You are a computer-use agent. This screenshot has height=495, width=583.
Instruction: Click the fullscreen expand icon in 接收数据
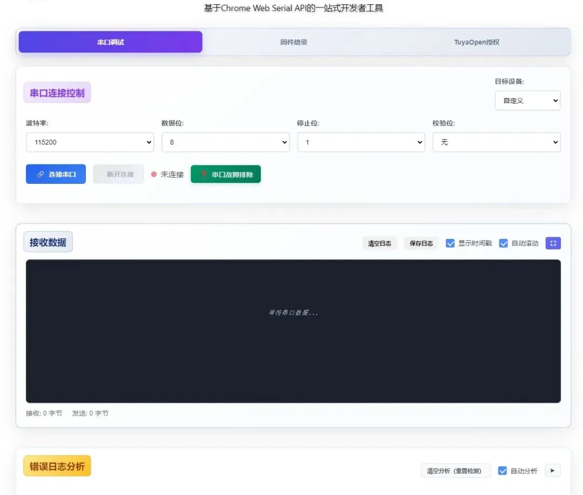553,243
